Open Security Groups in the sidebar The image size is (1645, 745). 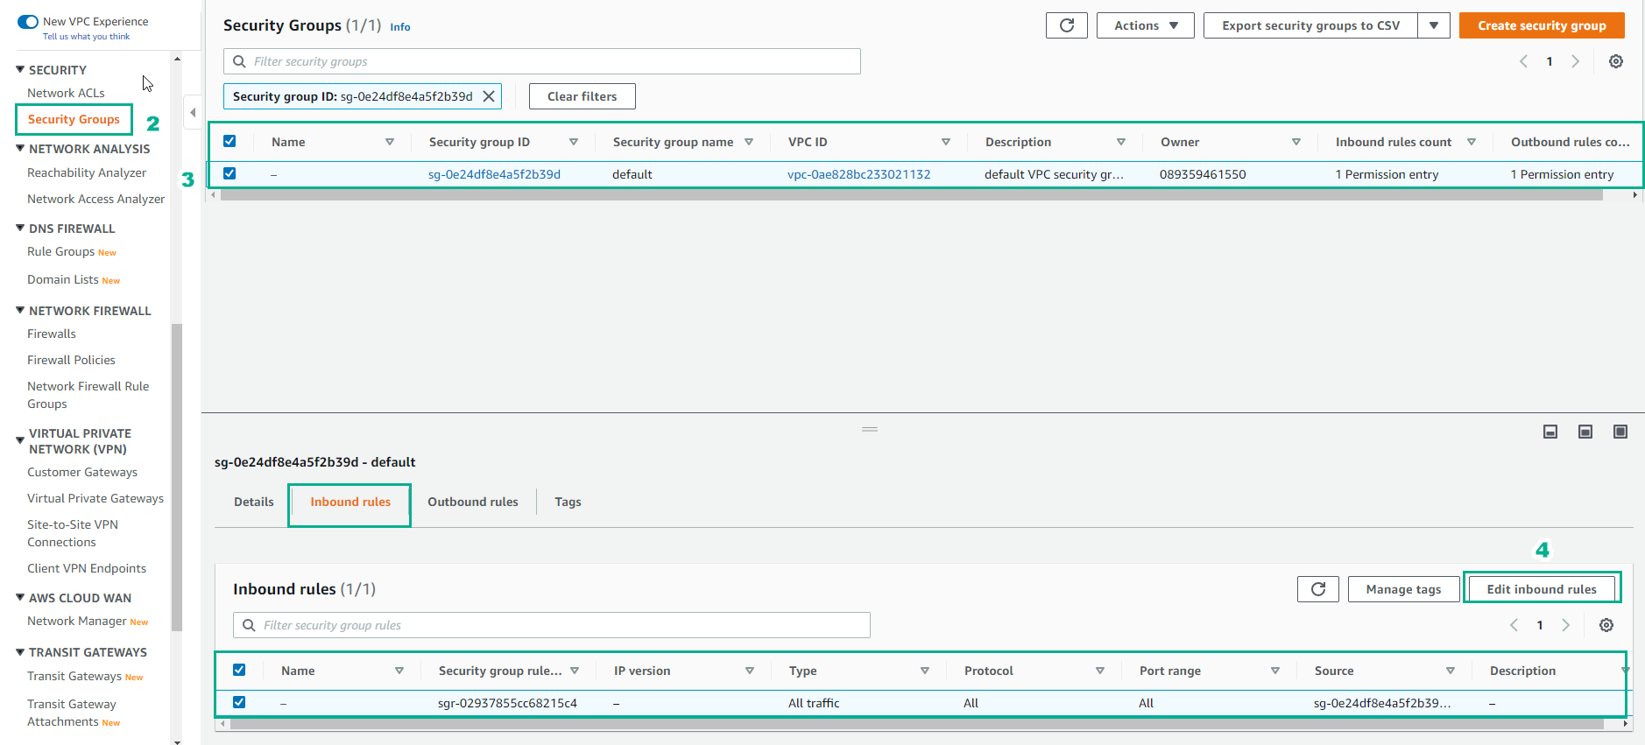click(74, 119)
